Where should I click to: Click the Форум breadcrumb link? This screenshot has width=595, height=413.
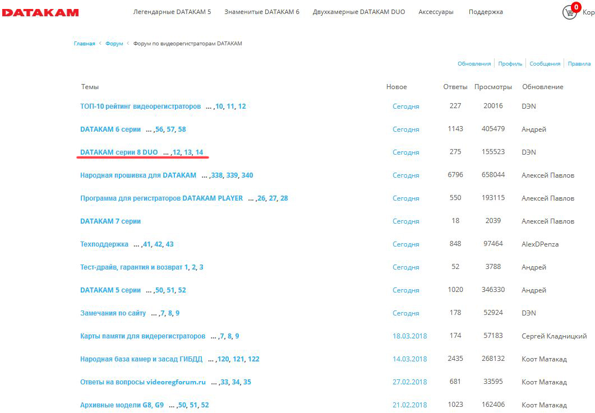[114, 44]
